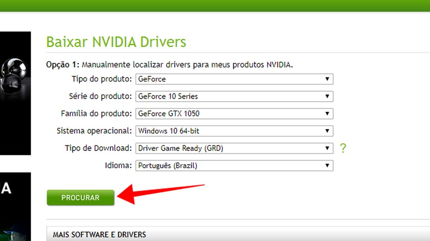The width and height of the screenshot is (430, 241).
Task: Open the Série do produto dropdown
Action: (x=234, y=96)
